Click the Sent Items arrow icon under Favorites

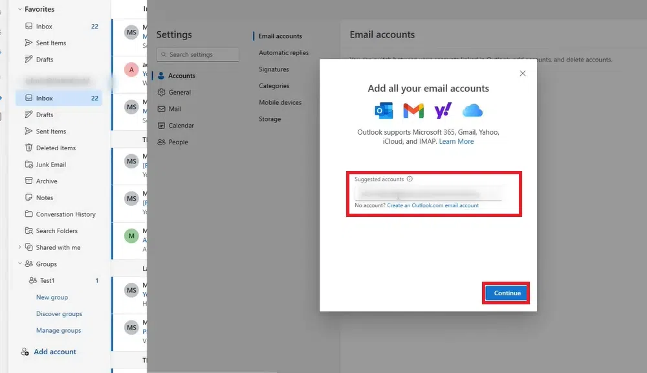pyautogui.click(x=28, y=43)
